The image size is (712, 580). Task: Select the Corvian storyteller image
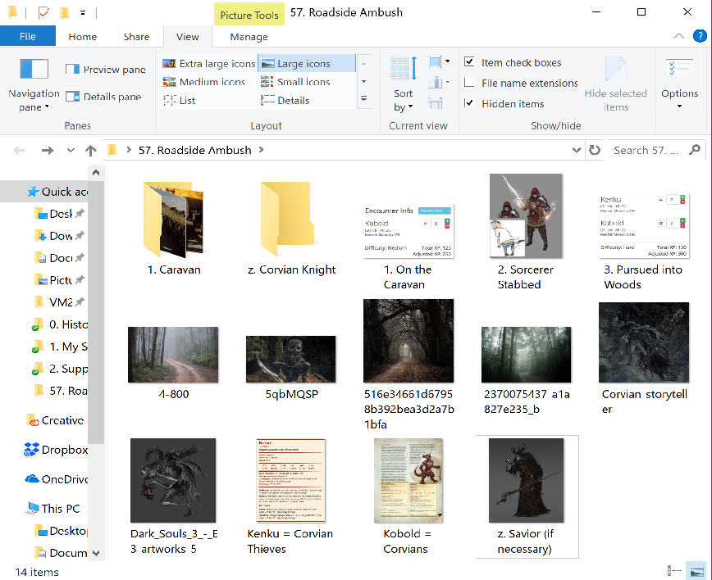coord(645,358)
